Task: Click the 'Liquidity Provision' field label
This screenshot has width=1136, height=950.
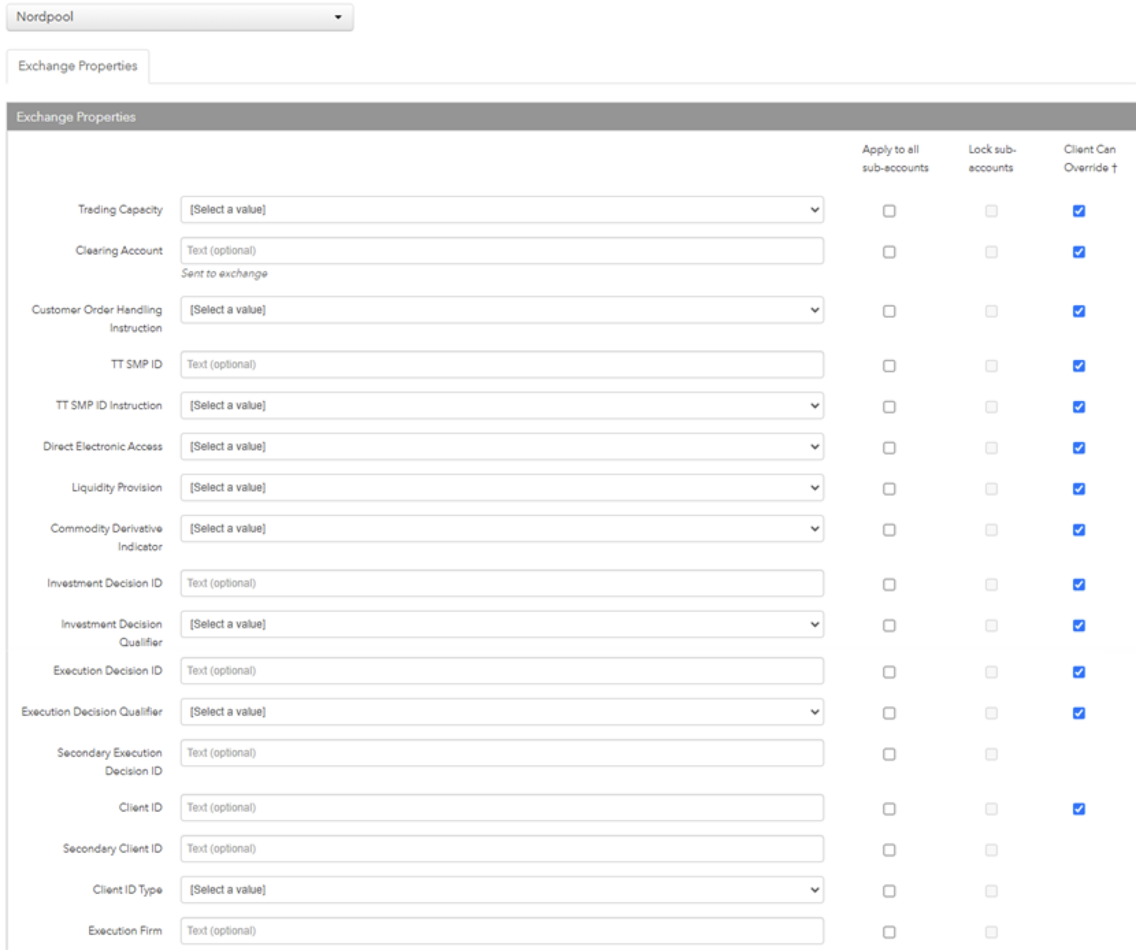Action: (117, 487)
